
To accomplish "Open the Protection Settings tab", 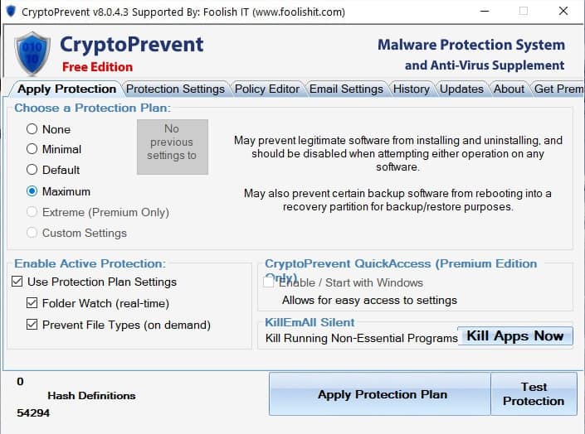I will [175, 89].
